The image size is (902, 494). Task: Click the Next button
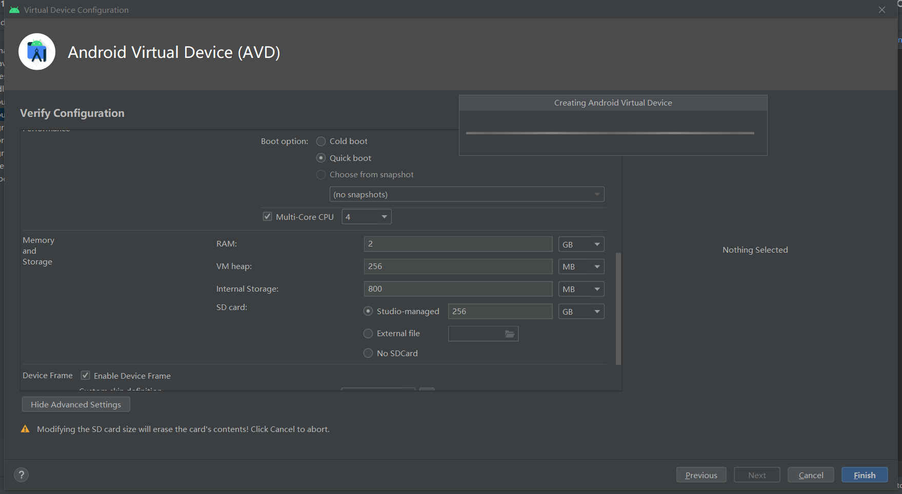click(757, 475)
